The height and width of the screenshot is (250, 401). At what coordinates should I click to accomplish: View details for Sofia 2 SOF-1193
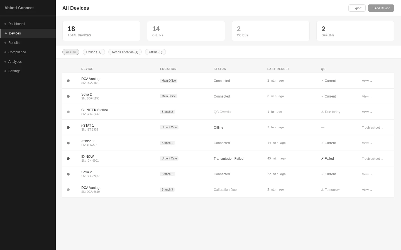click(367, 96)
